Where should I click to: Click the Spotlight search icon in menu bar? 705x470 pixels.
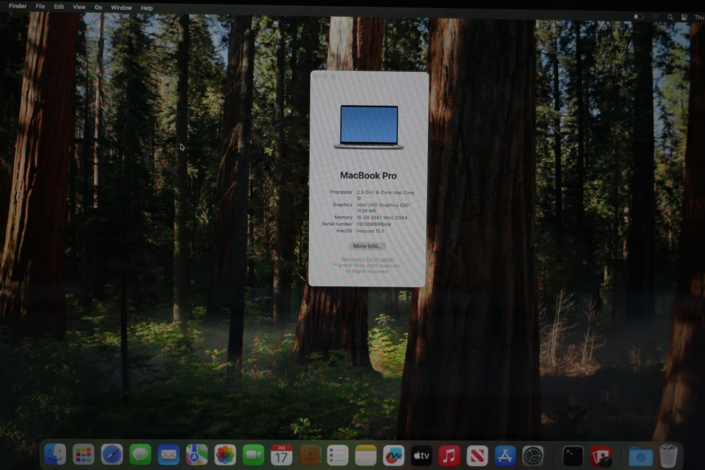point(670,17)
